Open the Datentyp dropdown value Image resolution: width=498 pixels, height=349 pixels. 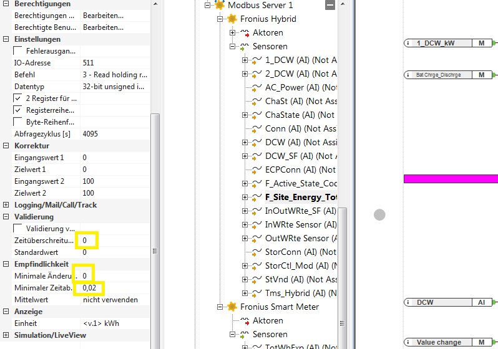pyautogui.click(x=115, y=86)
